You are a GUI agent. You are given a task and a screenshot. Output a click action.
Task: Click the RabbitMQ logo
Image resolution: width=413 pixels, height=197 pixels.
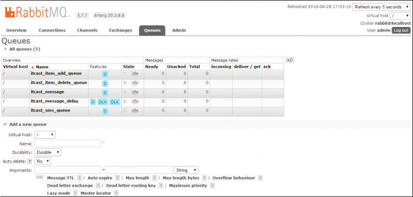(x=36, y=12)
